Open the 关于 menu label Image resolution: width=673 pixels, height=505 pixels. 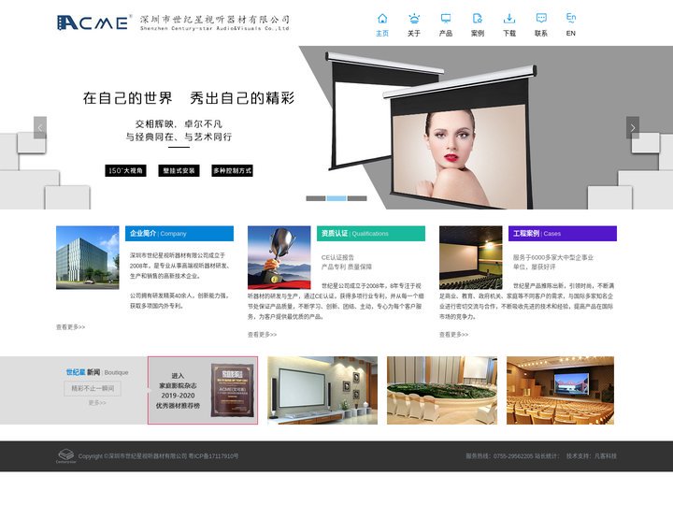pyautogui.click(x=414, y=33)
